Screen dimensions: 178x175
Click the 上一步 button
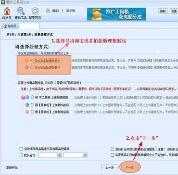(109, 167)
